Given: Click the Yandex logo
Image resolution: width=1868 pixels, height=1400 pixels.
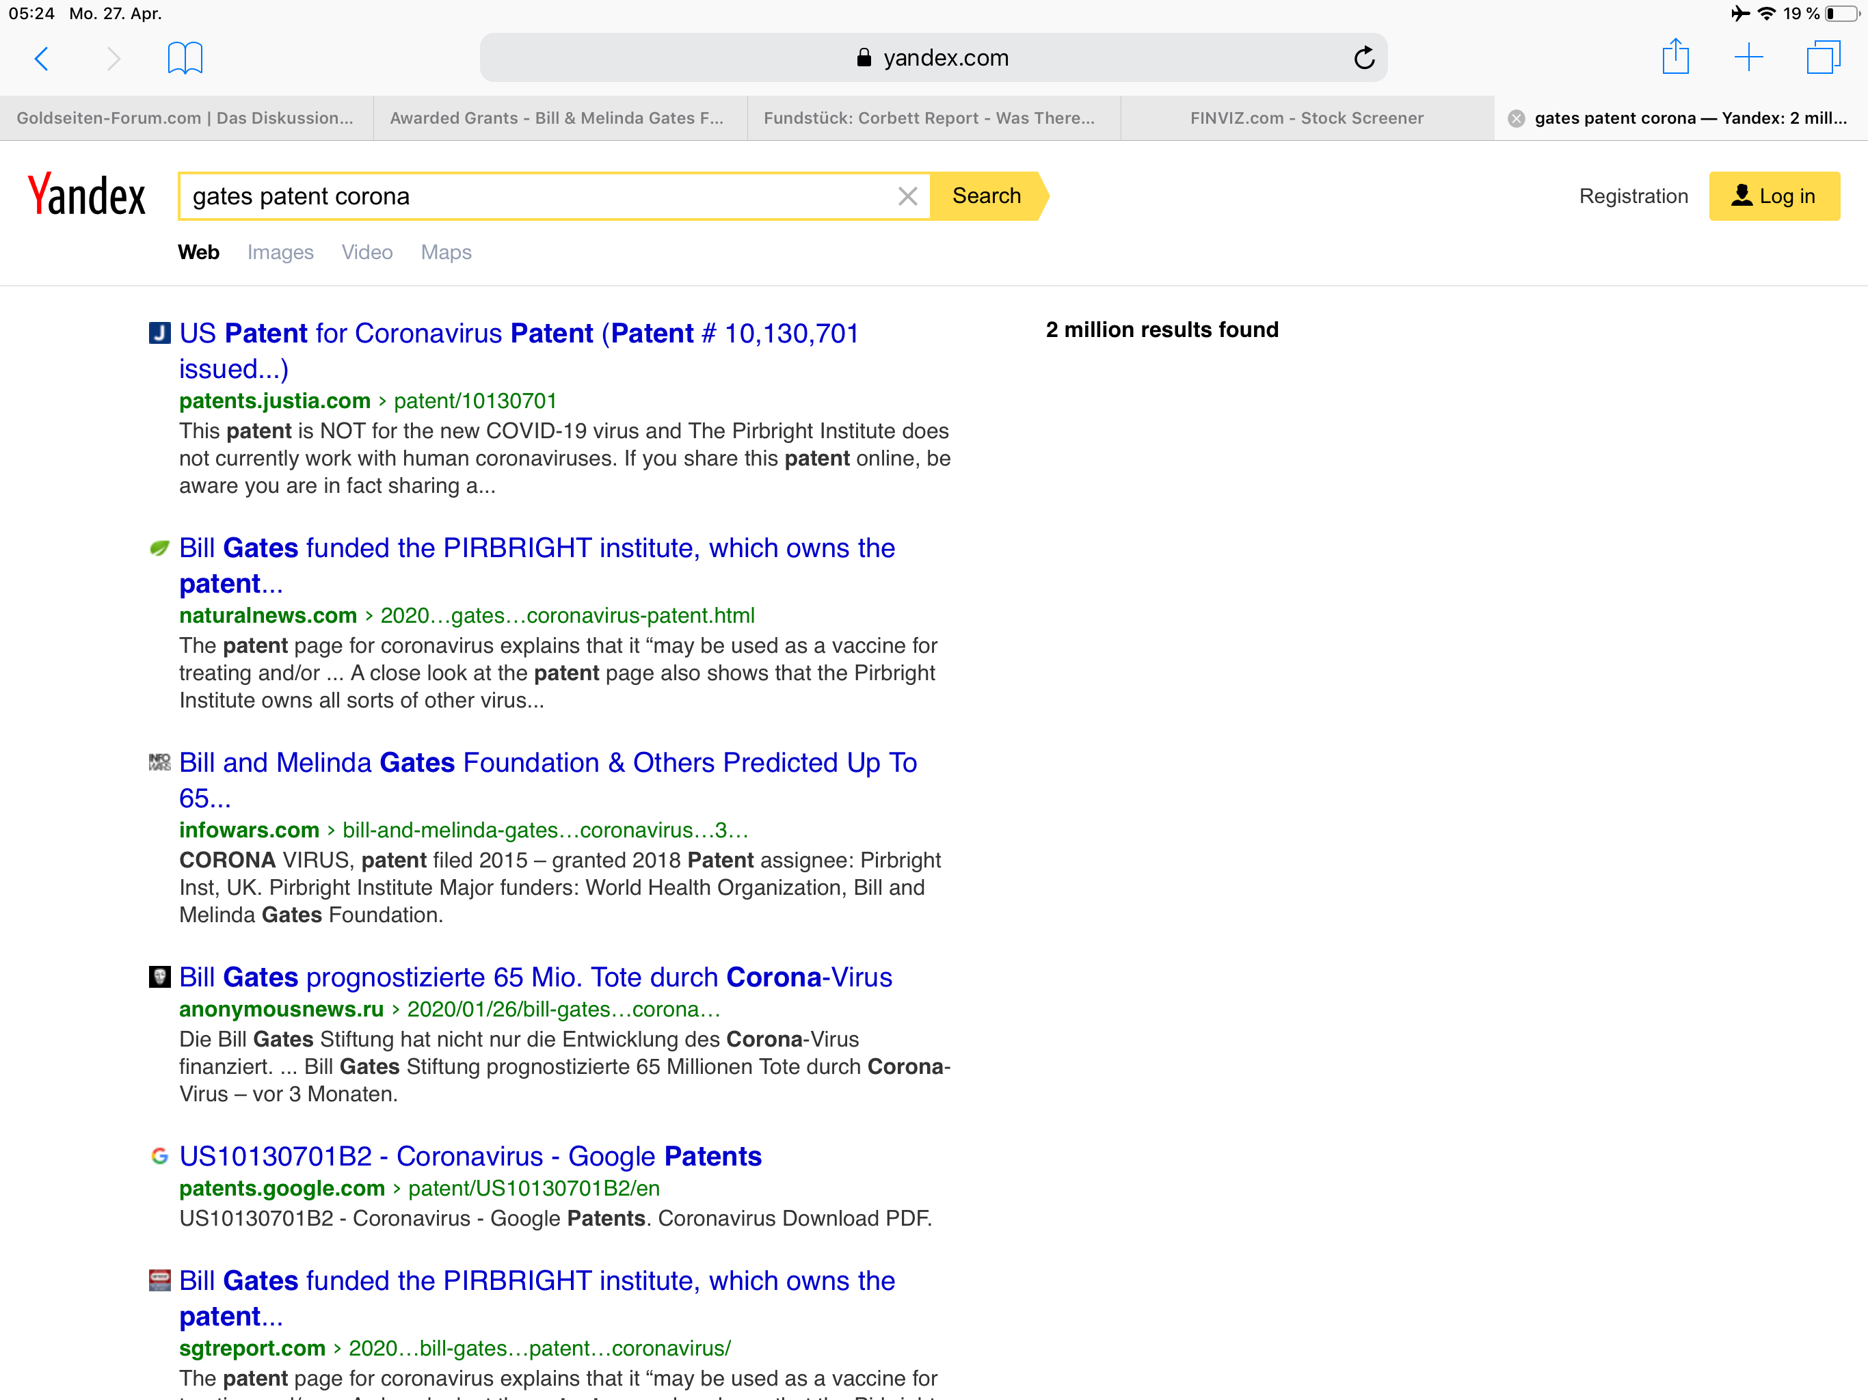Looking at the screenshot, I should [87, 195].
